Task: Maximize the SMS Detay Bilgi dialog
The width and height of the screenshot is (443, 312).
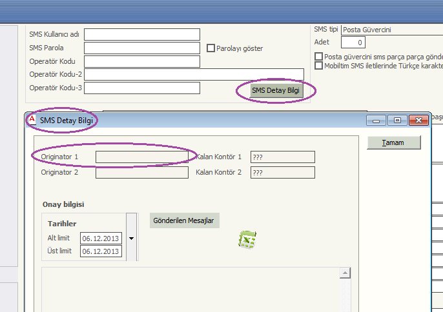Action: [397, 120]
